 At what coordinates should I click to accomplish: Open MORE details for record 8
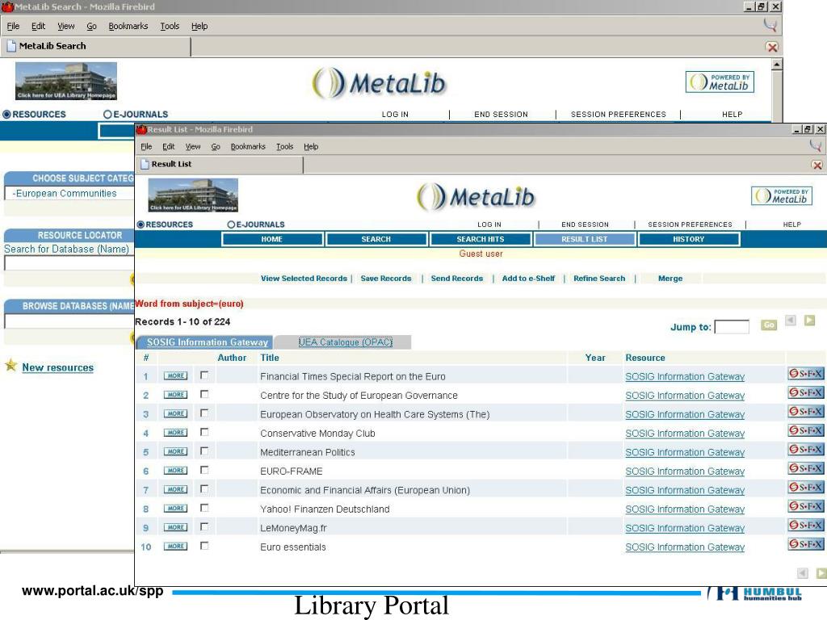click(175, 509)
